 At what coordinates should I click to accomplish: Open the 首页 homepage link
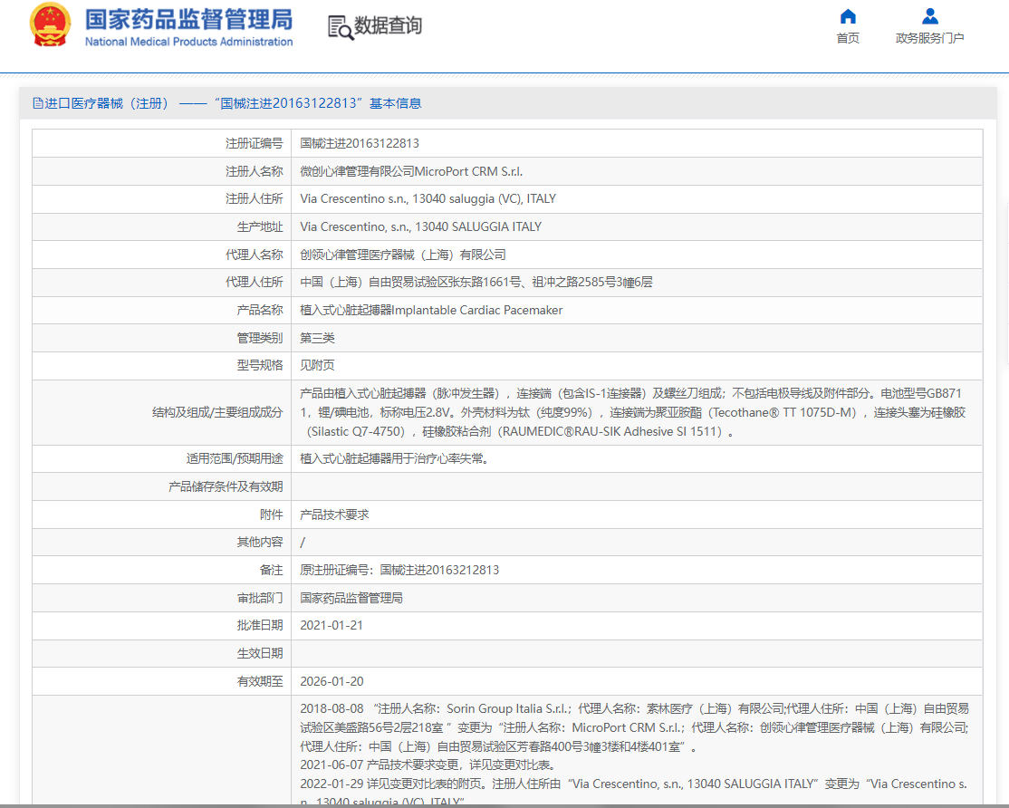[847, 40]
